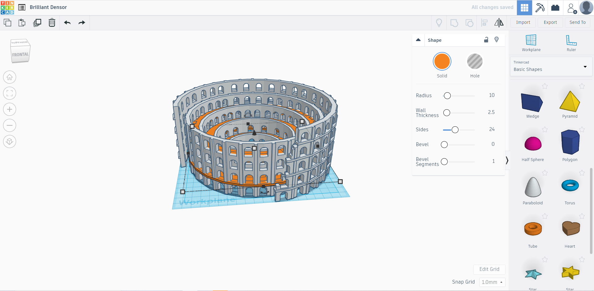594x291 pixels.
Task: Pick the Polygon shape thumbnail
Action: (570, 142)
